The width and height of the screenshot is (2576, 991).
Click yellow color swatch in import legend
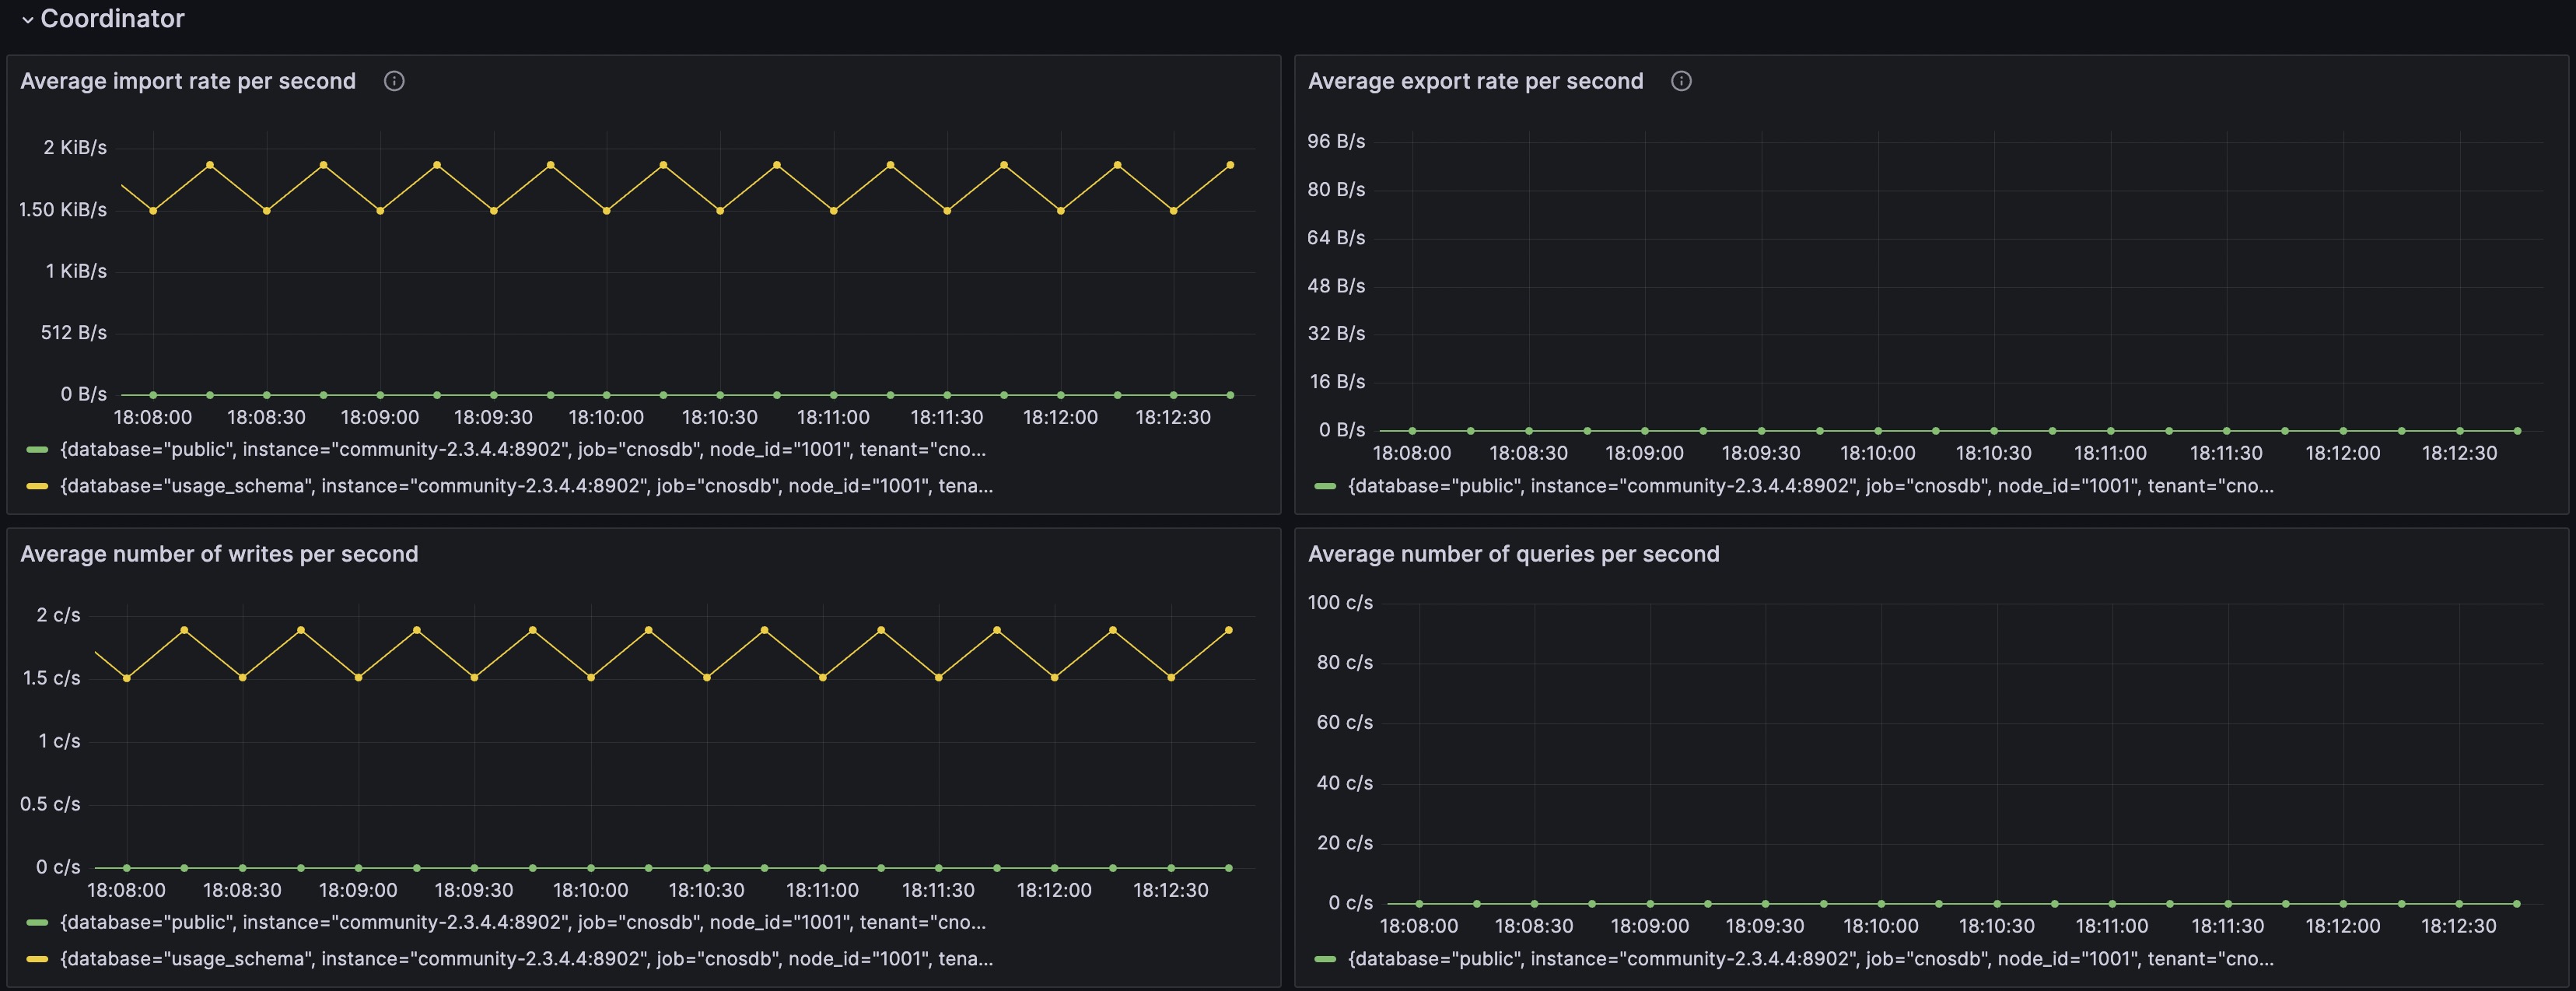click(37, 486)
